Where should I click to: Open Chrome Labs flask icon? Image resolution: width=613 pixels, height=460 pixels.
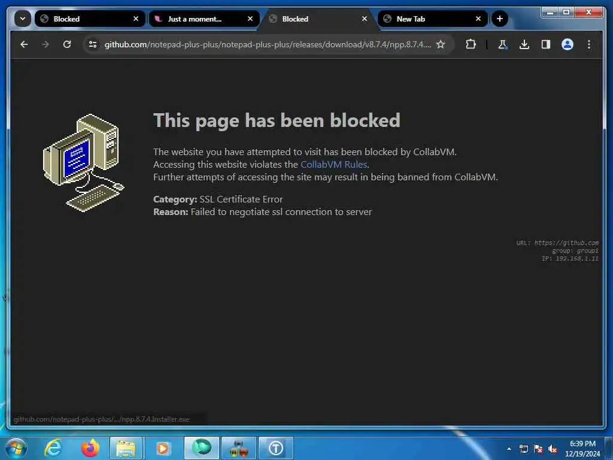[503, 44]
